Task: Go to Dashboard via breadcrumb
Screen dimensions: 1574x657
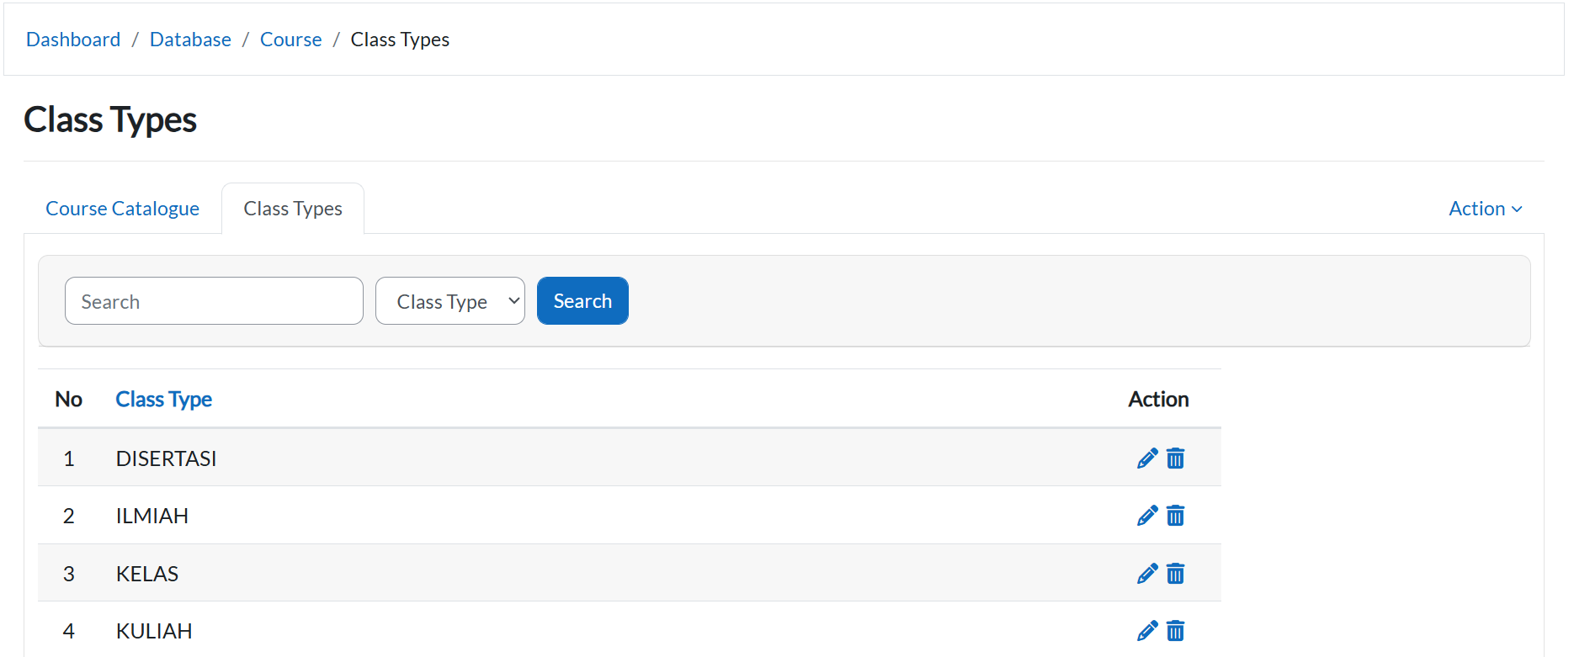Action: (x=73, y=40)
